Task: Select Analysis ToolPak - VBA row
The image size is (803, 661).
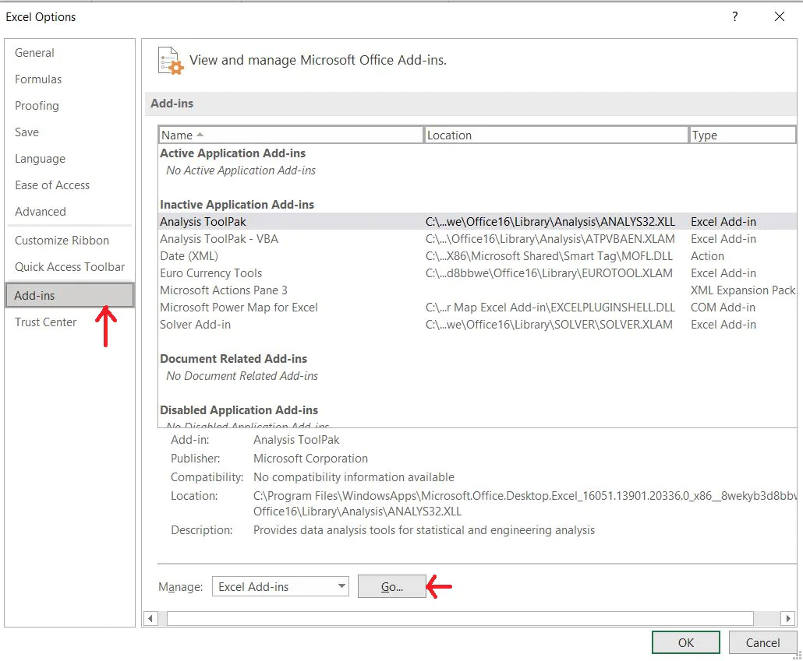Action: click(x=477, y=239)
